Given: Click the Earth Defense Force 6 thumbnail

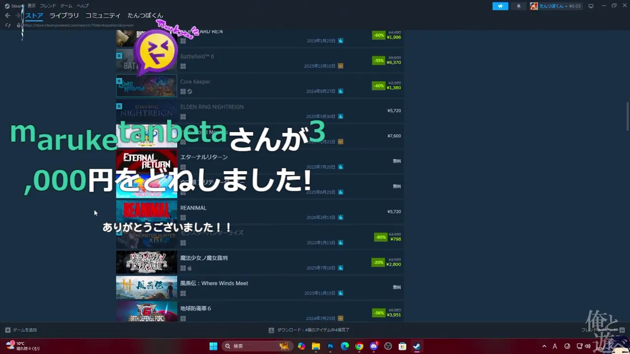Looking at the screenshot, I should 146,312.
